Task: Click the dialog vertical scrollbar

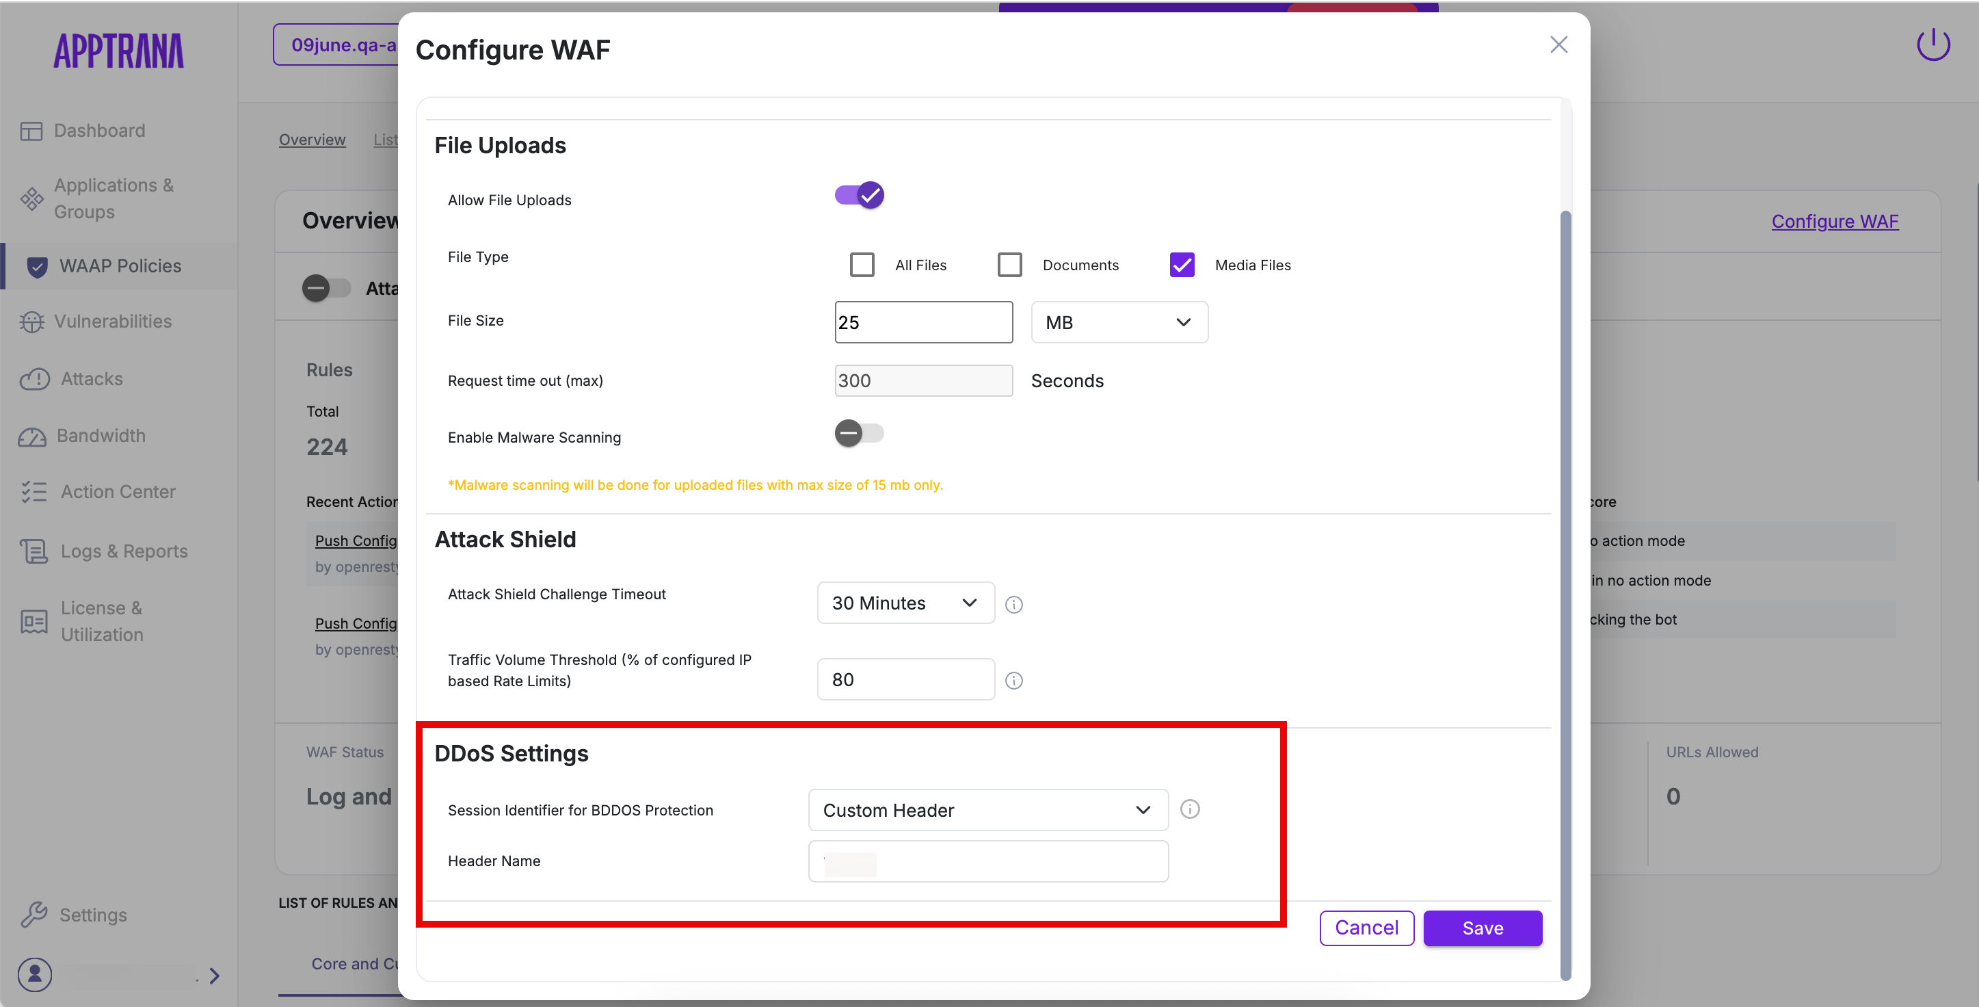Action: tap(1565, 595)
